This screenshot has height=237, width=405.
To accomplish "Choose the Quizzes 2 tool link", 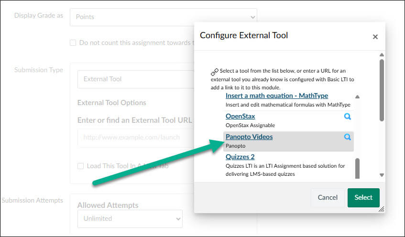I will 240,157.
